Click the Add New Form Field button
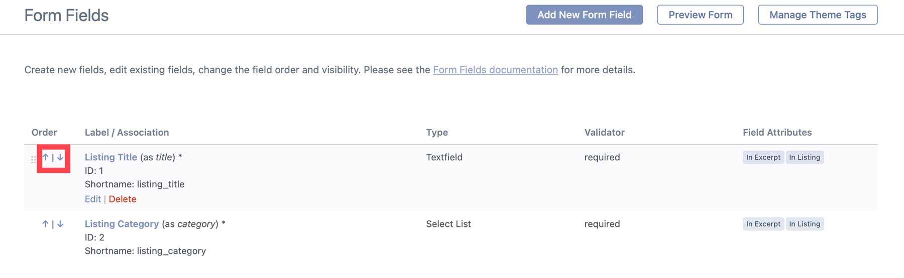The height and width of the screenshot is (278, 904). click(584, 15)
